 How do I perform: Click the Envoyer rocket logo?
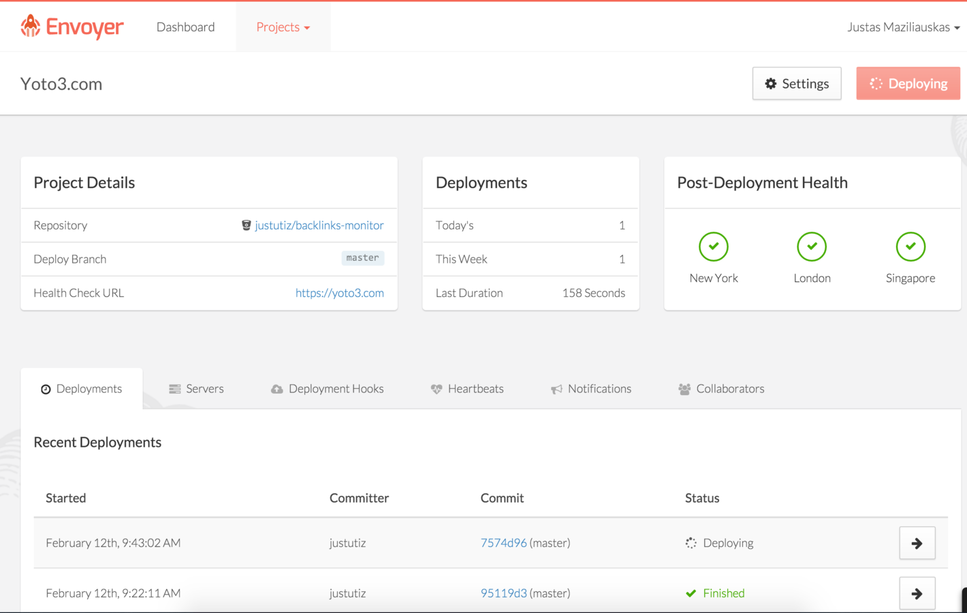[x=72, y=27]
